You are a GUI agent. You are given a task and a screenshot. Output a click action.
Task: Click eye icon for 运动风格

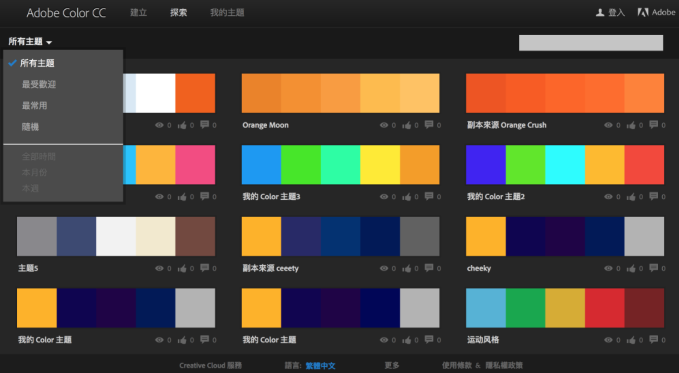point(608,340)
